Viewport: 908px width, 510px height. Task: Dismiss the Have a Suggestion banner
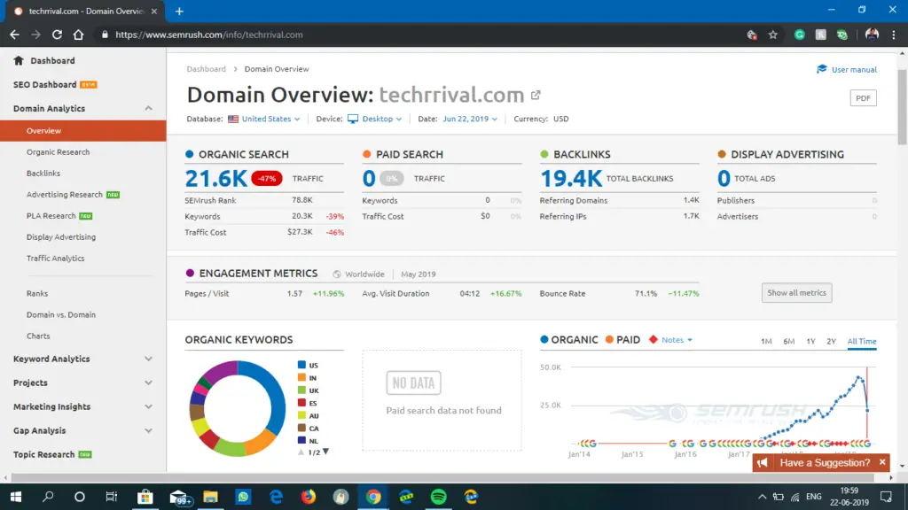pyautogui.click(x=882, y=462)
